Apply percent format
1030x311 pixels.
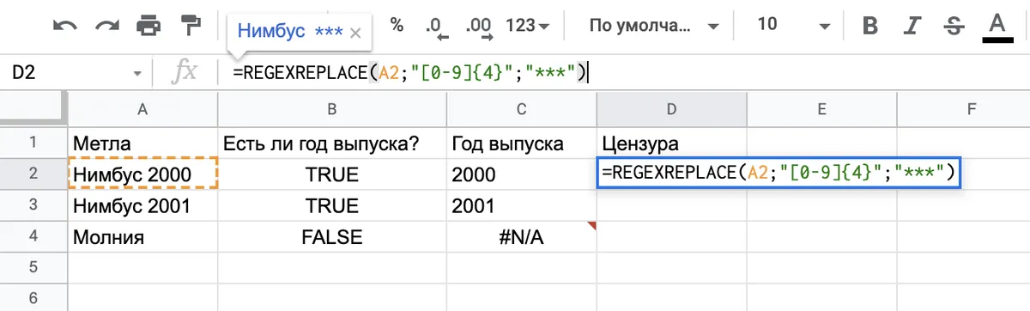click(397, 25)
